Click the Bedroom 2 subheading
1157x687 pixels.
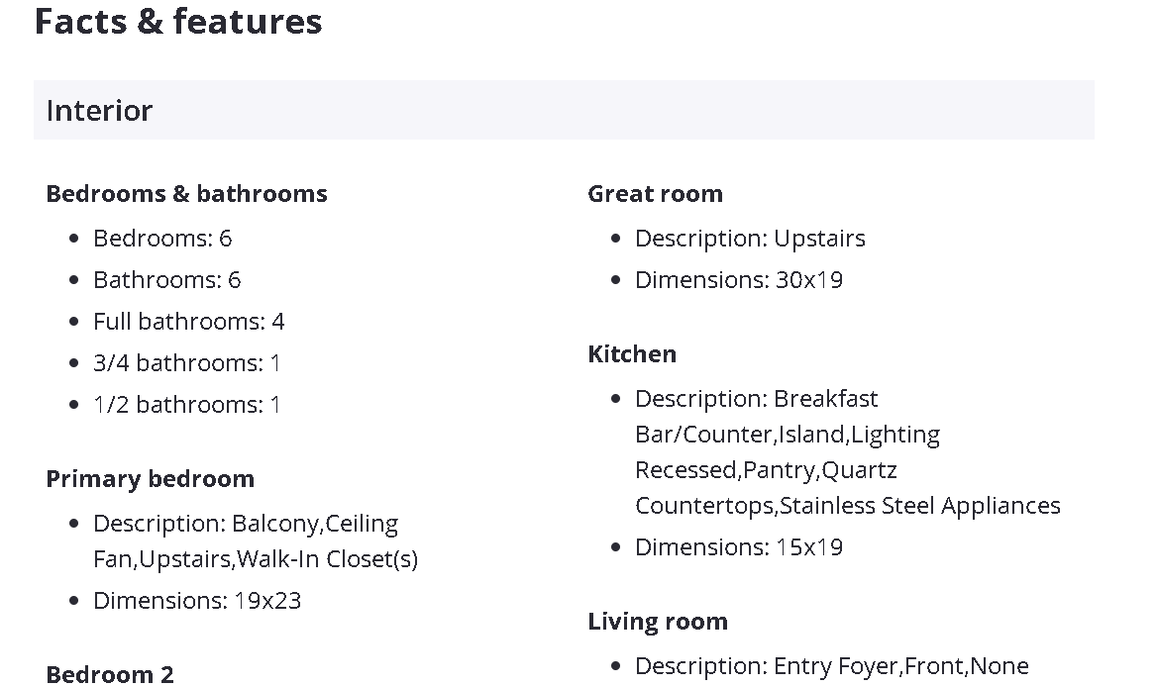tap(109, 674)
